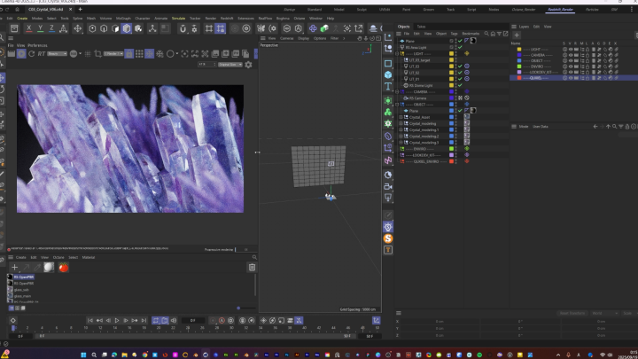Collapse the CAMERA group in Objects
This screenshot has height=359, width=638.
(398, 91)
